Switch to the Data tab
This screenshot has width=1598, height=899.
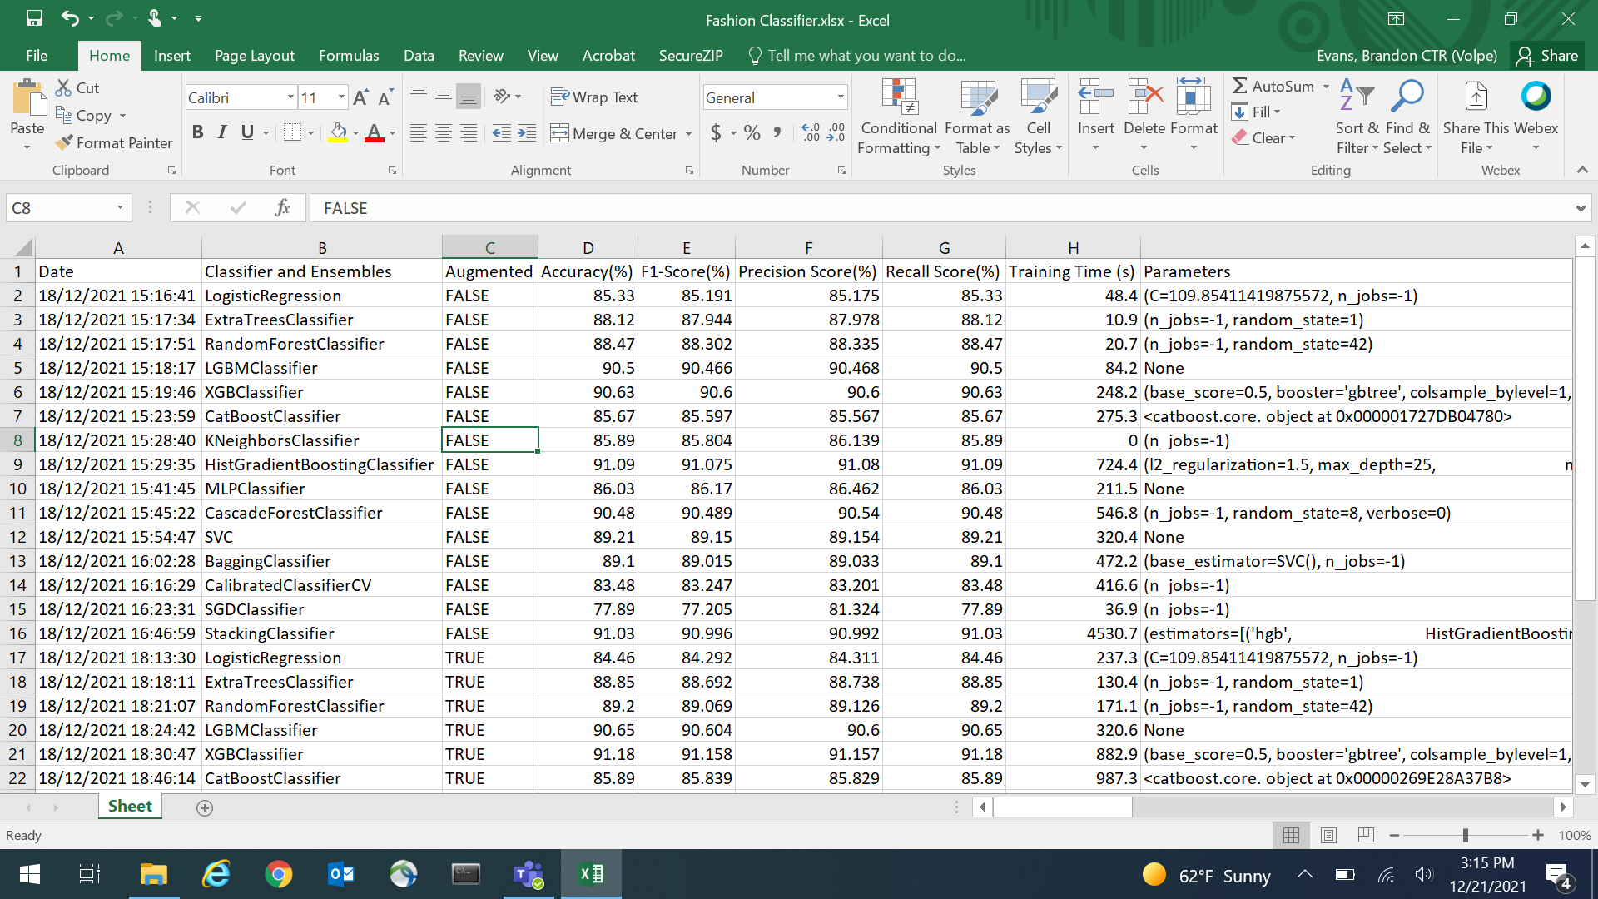pyautogui.click(x=419, y=56)
